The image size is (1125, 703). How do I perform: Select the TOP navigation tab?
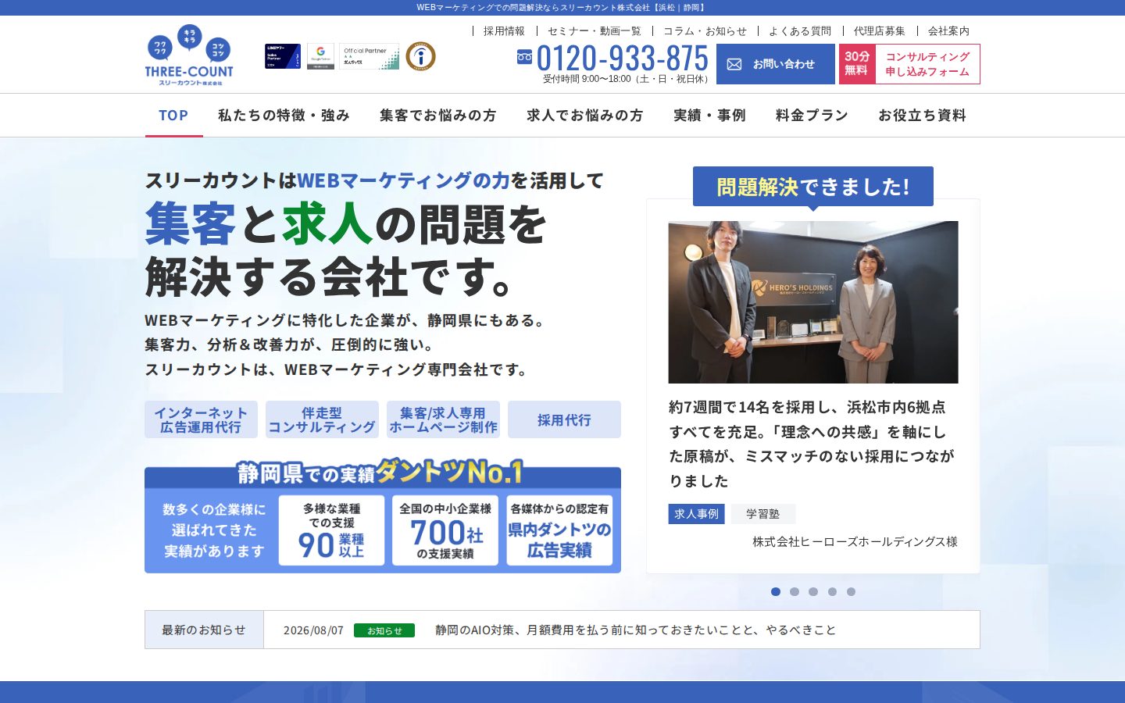pyautogui.click(x=173, y=116)
